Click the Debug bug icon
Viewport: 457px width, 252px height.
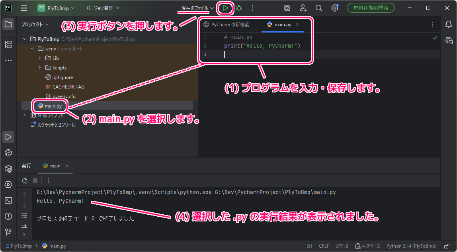click(x=239, y=8)
